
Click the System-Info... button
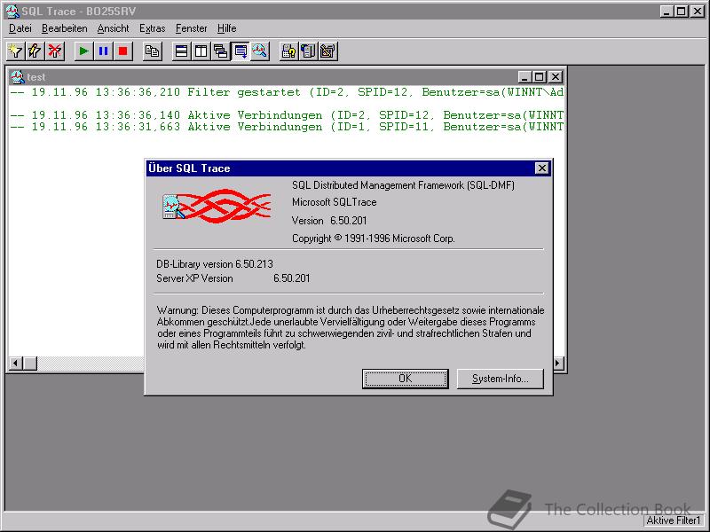500,379
